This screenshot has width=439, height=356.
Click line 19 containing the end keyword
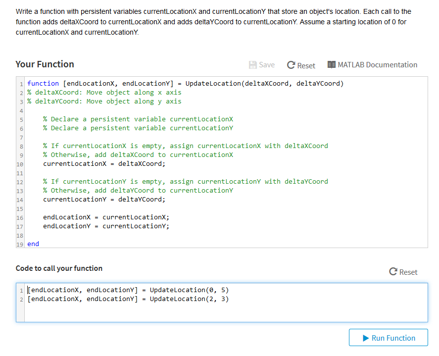pyautogui.click(x=33, y=244)
